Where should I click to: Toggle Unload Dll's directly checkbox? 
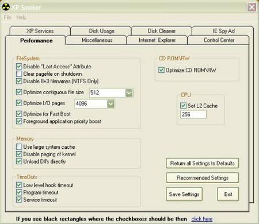coord(19,161)
